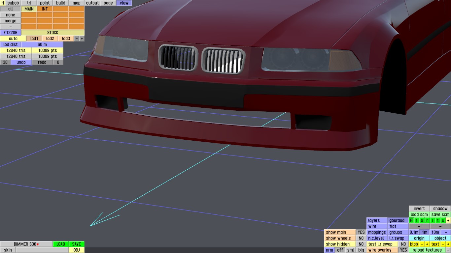Set grid size to 0.1m
Image resolution: width=451 pixels, height=253 pixels.
click(414, 232)
